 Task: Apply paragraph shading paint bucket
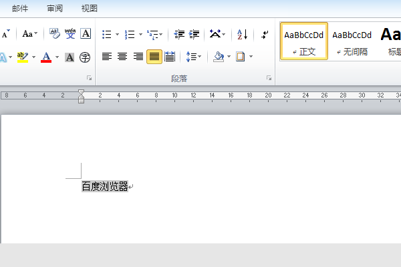point(219,57)
